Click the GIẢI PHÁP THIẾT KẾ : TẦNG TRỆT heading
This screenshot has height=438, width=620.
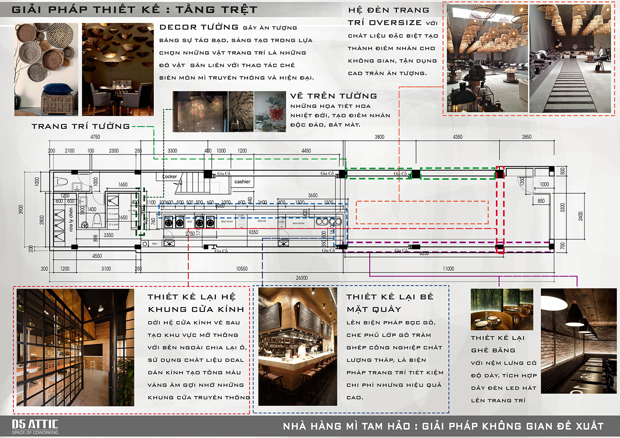pyautogui.click(x=134, y=10)
